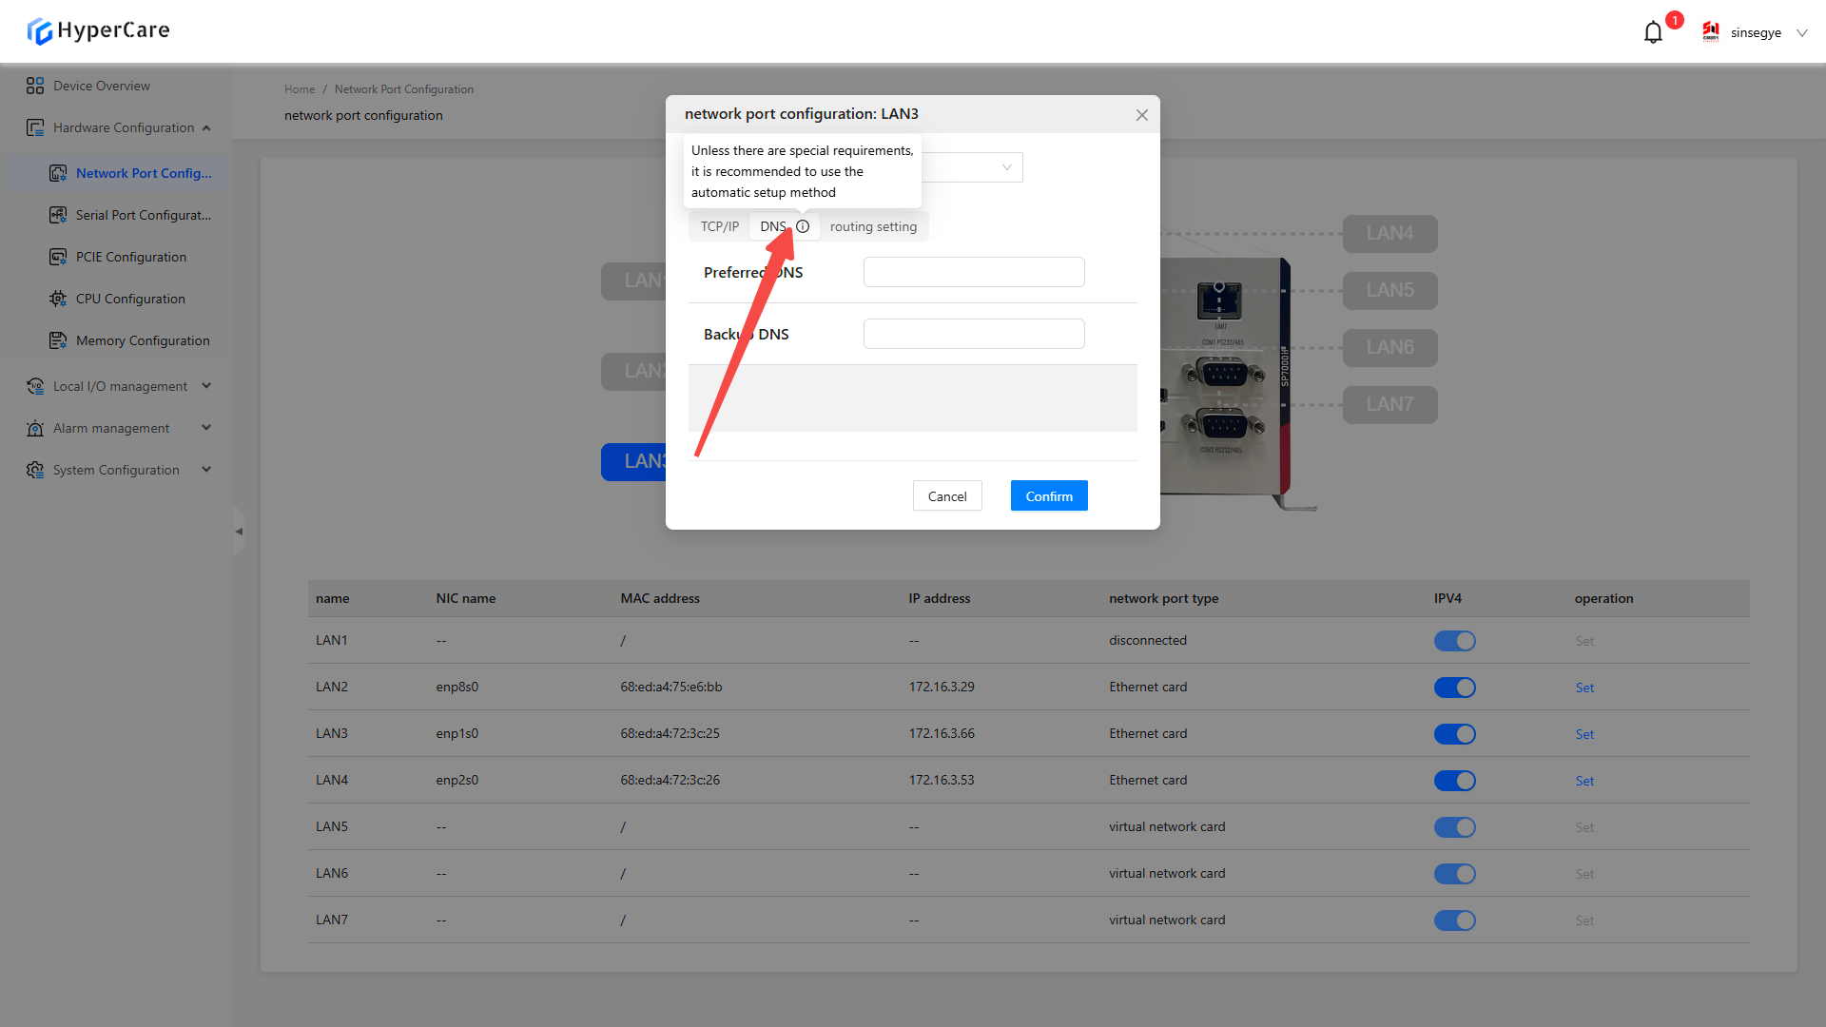Click the Preferred DNS input field
Image resolution: width=1826 pixels, height=1027 pixels.
coord(974,272)
